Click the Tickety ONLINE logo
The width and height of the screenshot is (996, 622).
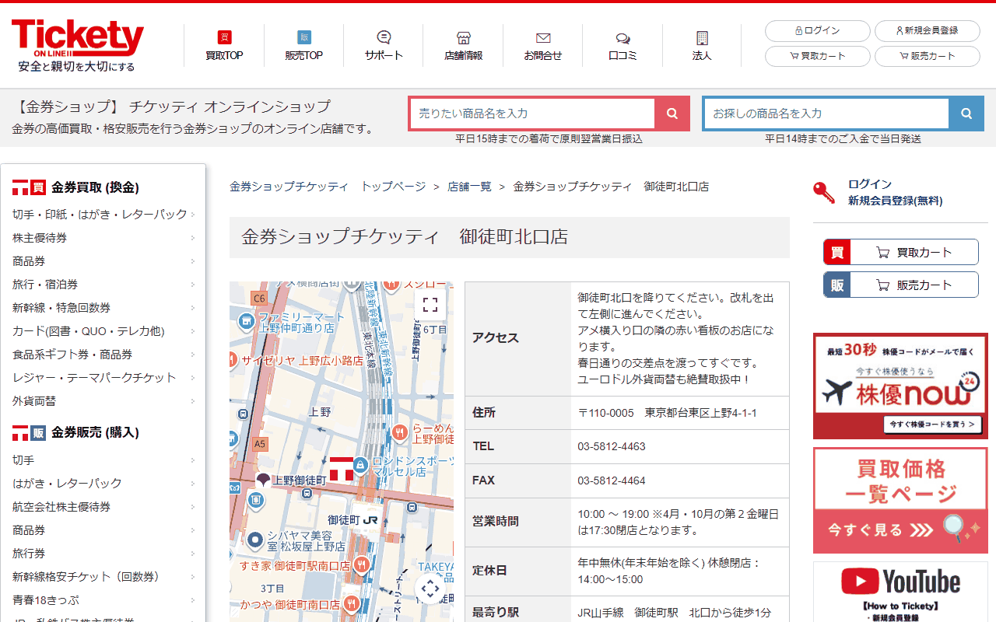coord(77,45)
